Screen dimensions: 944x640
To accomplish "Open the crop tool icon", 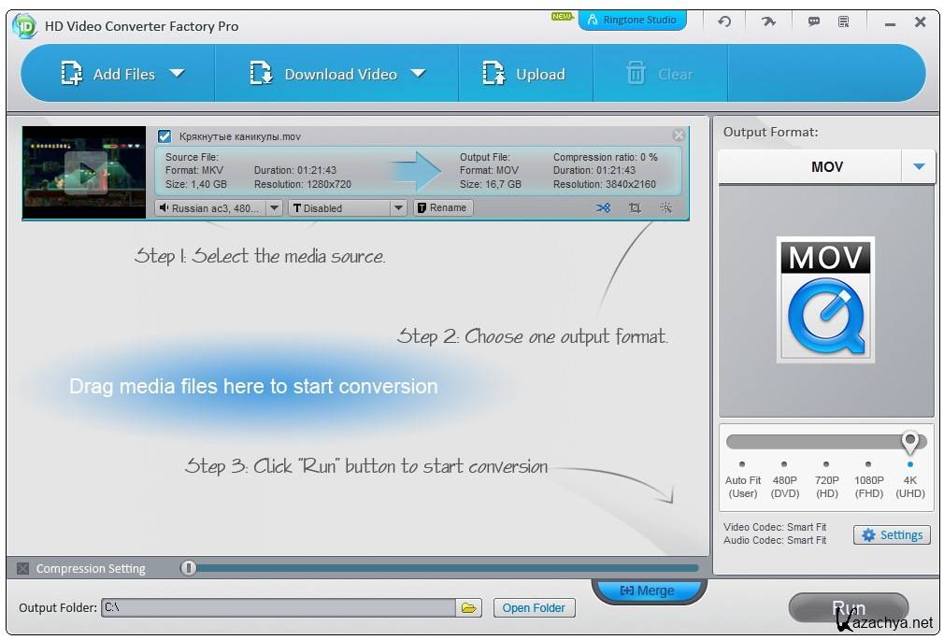I will click(635, 208).
